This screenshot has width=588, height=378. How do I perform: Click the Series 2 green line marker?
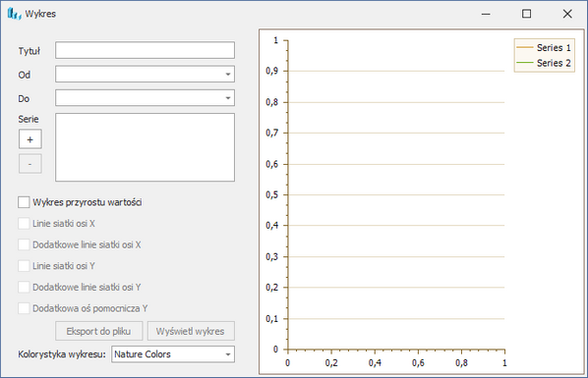pos(525,62)
